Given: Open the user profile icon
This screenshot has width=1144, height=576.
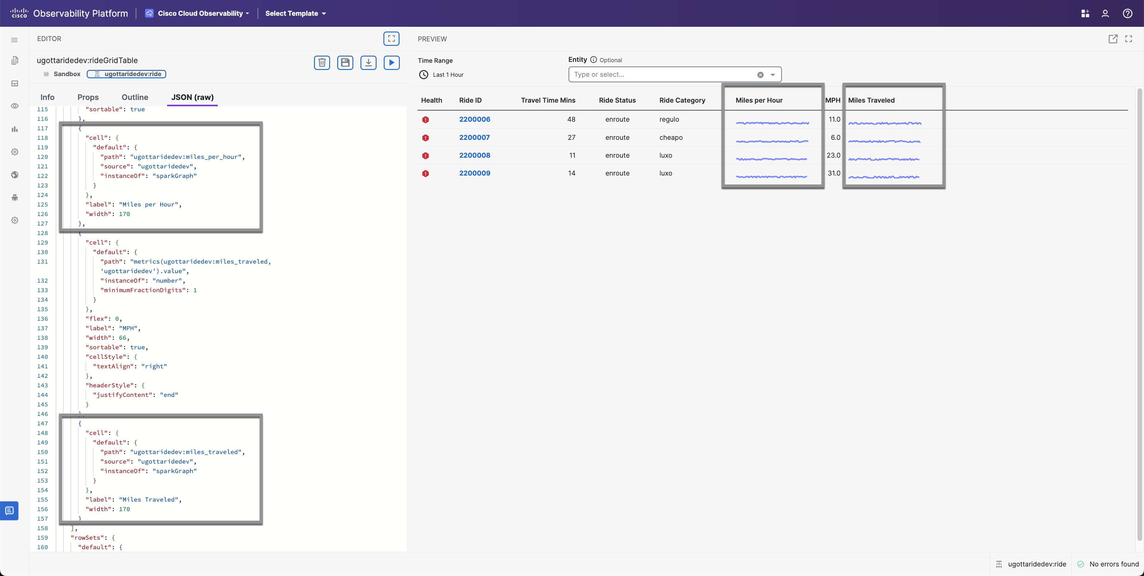Looking at the screenshot, I should [x=1105, y=13].
